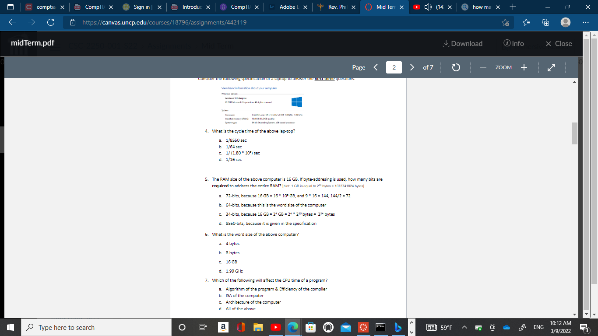This screenshot has width=598, height=336.
Task: Open Microsoft Store from the taskbar
Action: 310,327
